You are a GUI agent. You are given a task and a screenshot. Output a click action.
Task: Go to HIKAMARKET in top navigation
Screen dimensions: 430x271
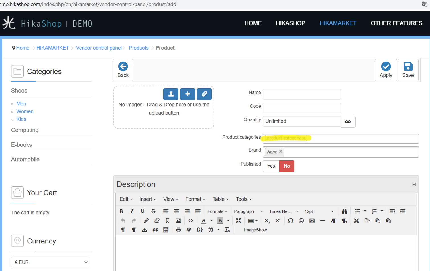click(338, 23)
